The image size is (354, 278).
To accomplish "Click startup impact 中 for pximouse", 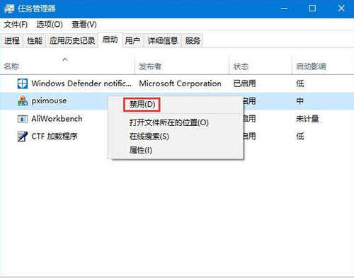I will coord(300,101).
